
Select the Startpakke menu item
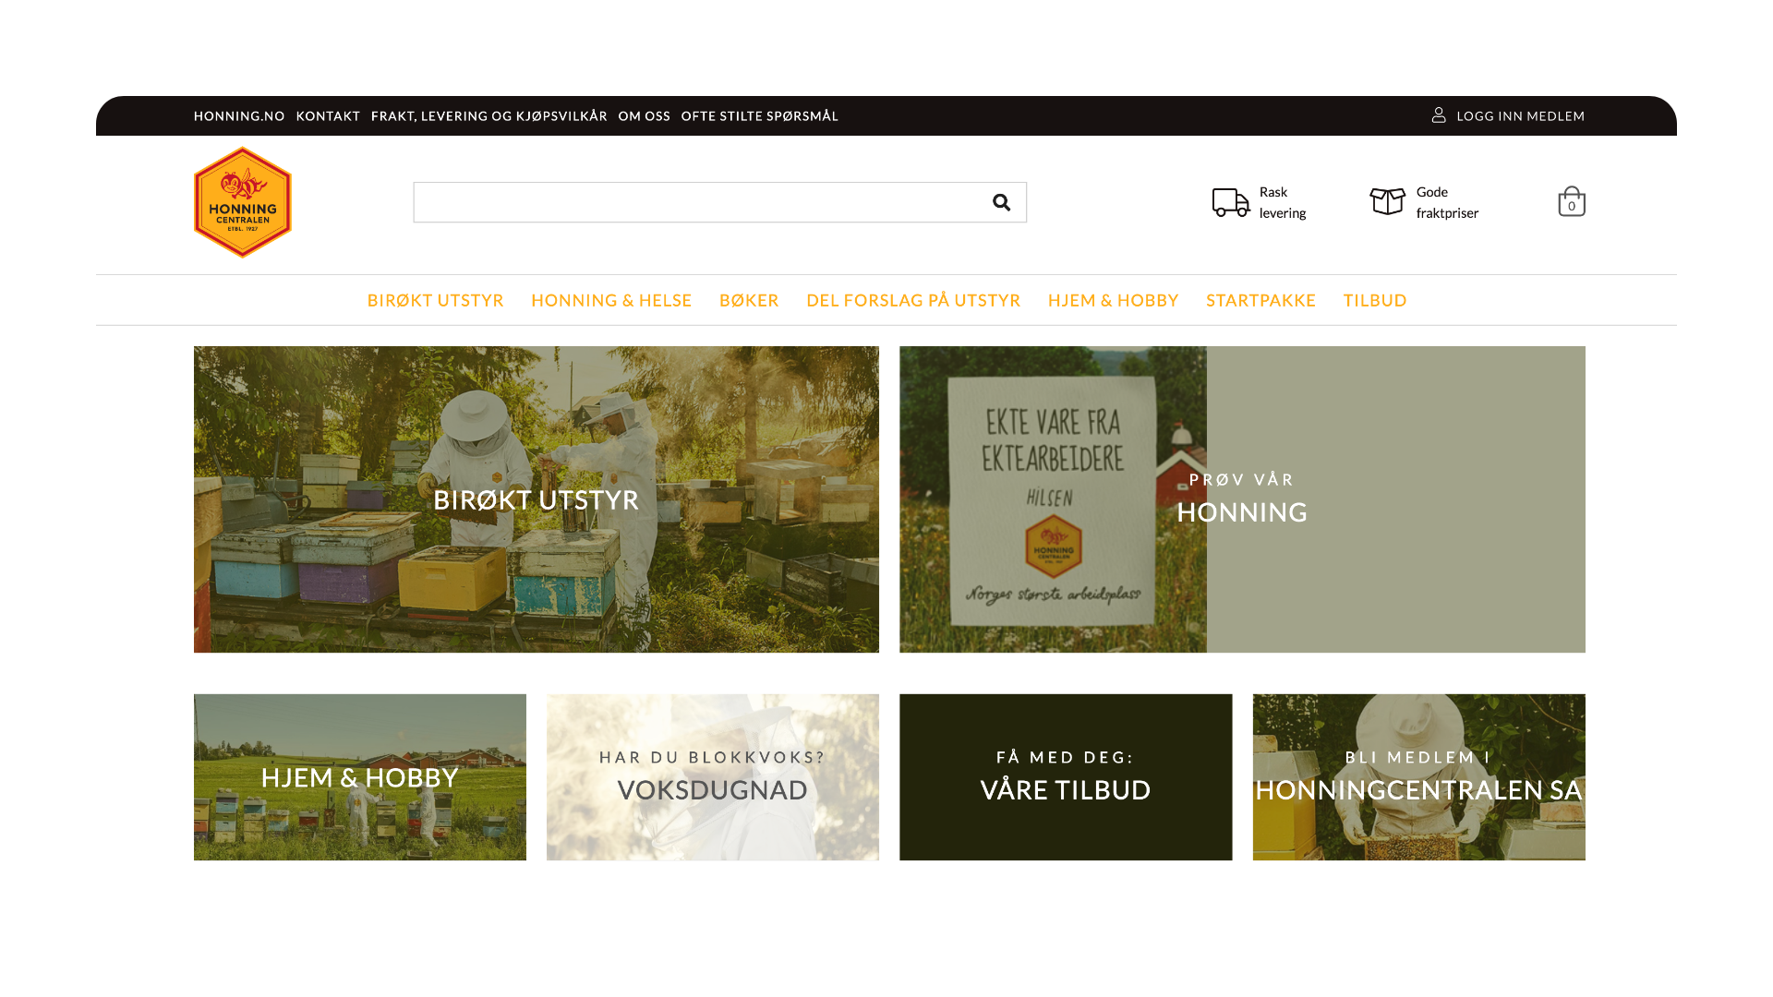(x=1260, y=300)
